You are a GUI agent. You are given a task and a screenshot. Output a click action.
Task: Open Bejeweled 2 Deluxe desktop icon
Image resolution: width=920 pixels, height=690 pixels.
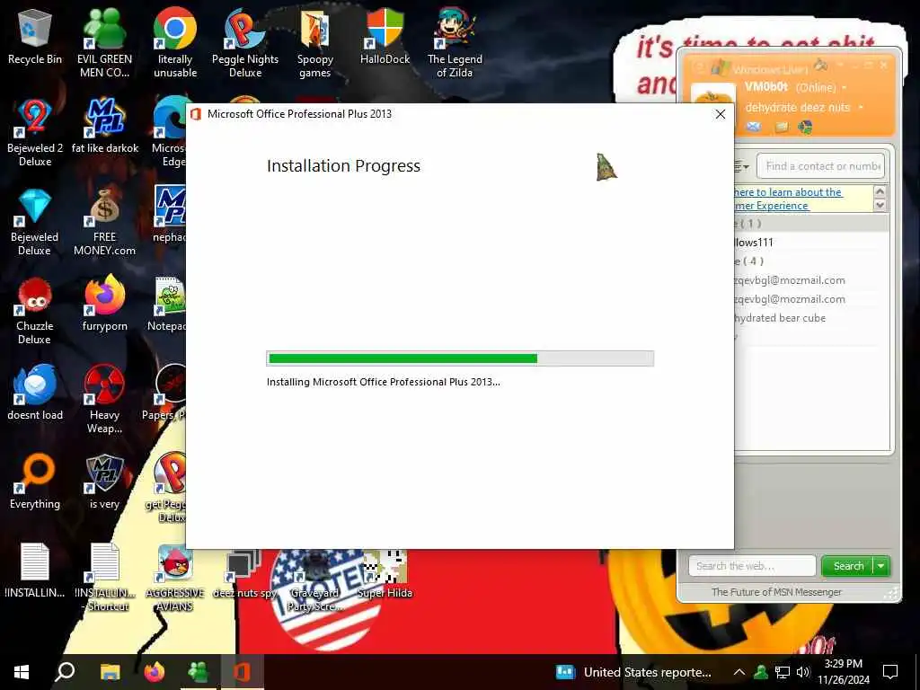pyautogui.click(x=35, y=133)
